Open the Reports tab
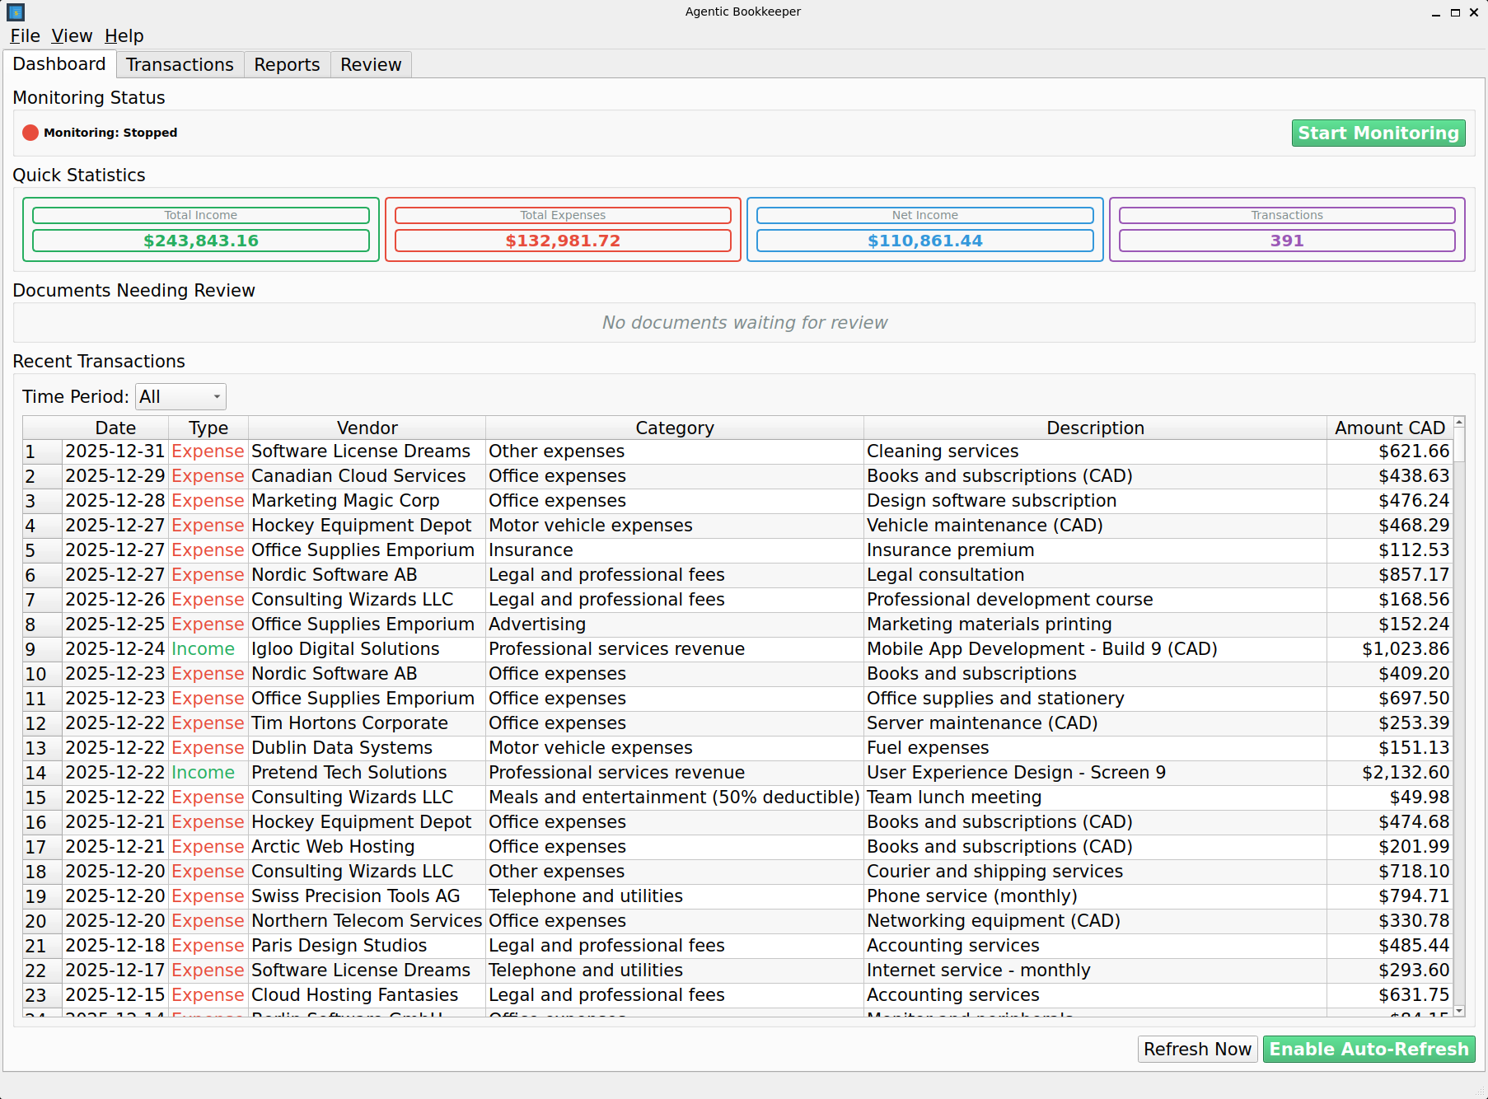This screenshot has height=1099, width=1488. [x=286, y=64]
